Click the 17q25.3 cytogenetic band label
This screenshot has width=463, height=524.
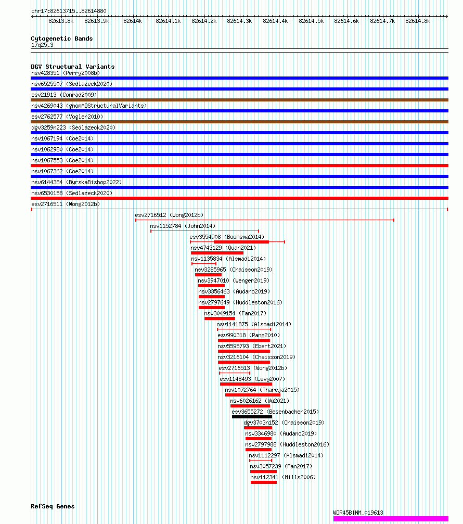click(x=42, y=45)
